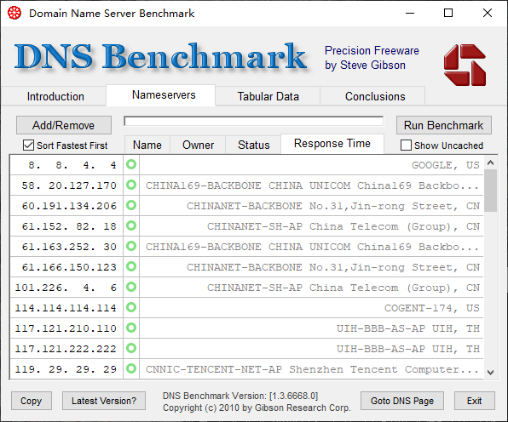The height and width of the screenshot is (422, 508).
Task: Click the status circle for 58.20.127.170
Action: (x=131, y=185)
